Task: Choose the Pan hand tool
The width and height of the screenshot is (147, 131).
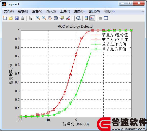Action: (50, 18)
